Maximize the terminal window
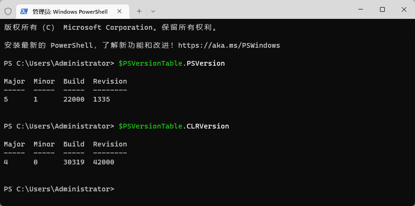The width and height of the screenshot is (415, 206). [x=382, y=9]
